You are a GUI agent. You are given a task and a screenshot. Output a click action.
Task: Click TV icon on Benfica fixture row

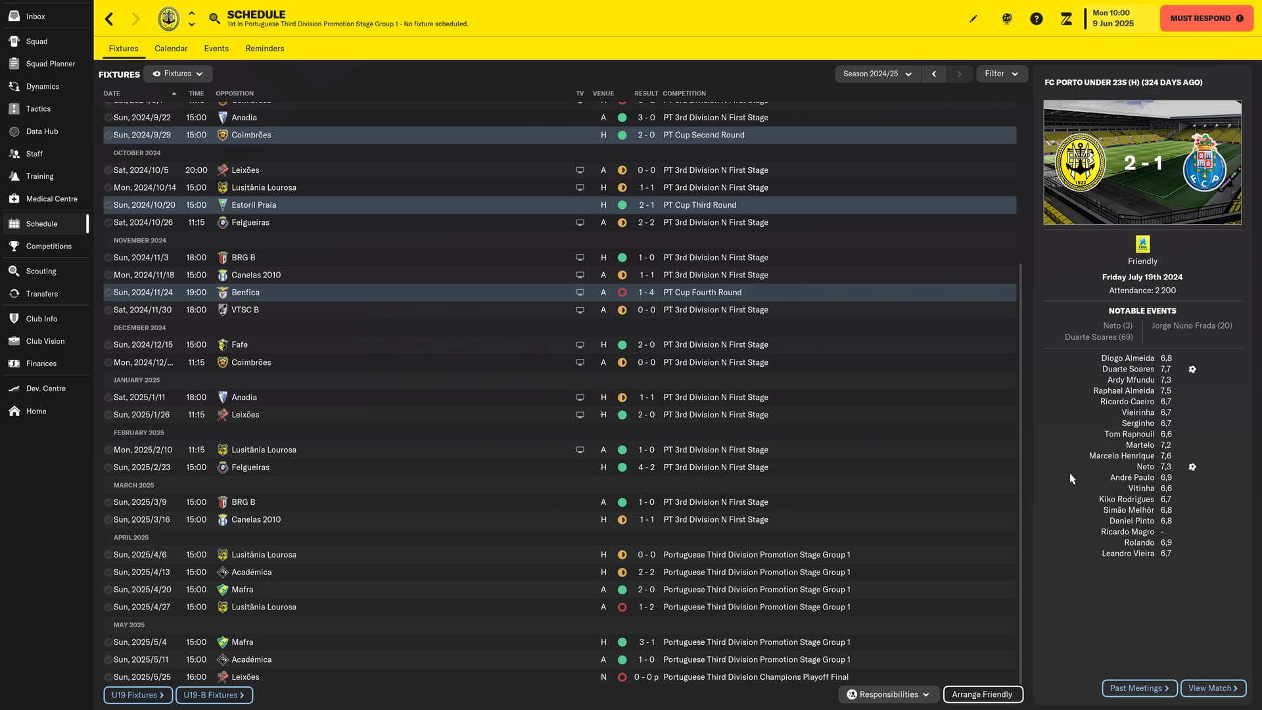[x=580, y=293]
